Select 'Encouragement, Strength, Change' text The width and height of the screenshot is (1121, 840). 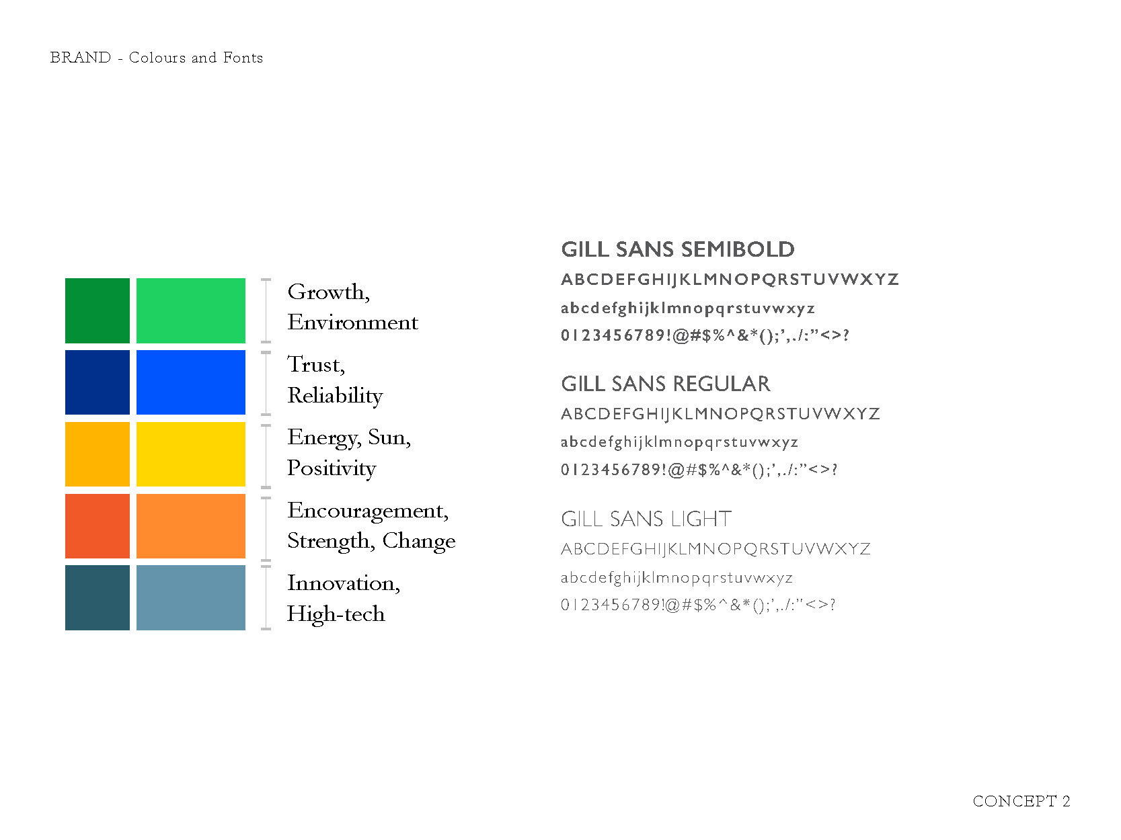371,526
